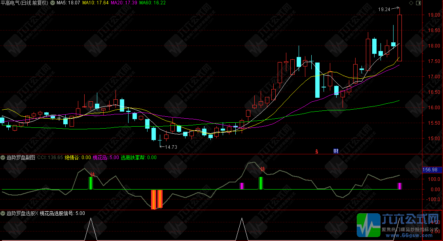Click the settings icon beside 趋势罗盘选股X
Image resolution: width=443 pixels, height=241 pixels.
click(x=3, y=213)
